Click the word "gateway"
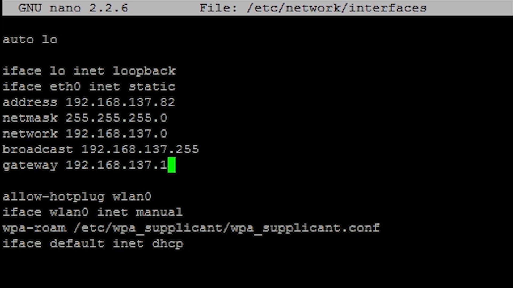The height and width of the screenshot is (288, 513). pos(30,165)
